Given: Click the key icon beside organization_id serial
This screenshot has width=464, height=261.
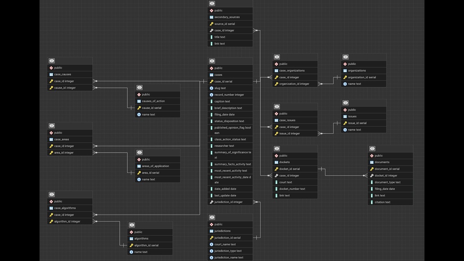Looking at the screenshot, I should [345, 77].
